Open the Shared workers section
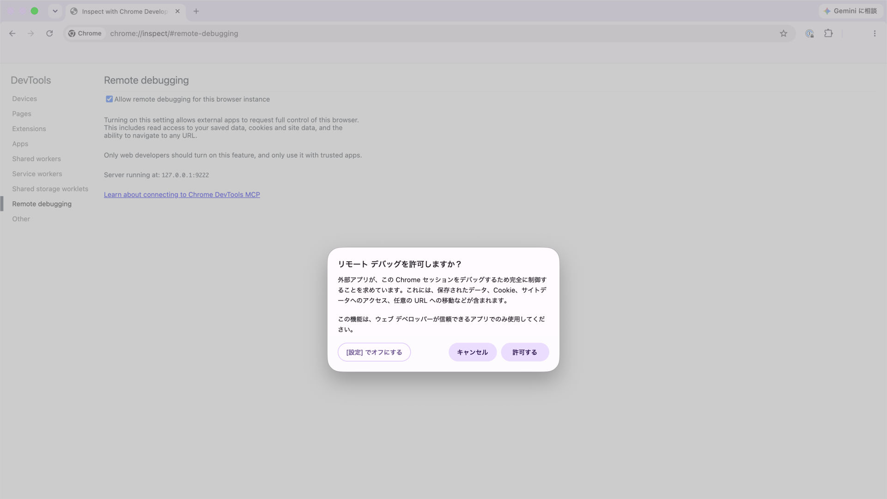This screenshot has height=499, width=887. [36, 159]
